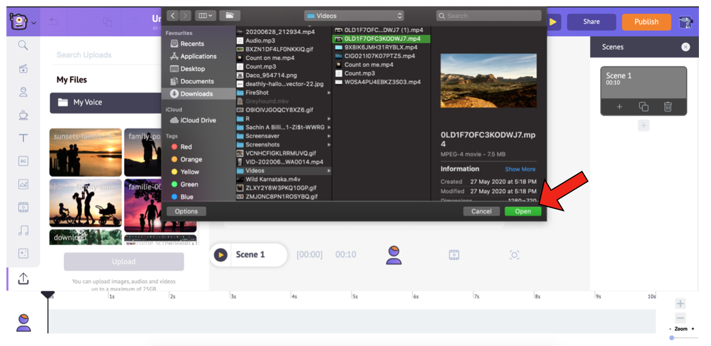Choose the Red tag in sidebar

(x=186, y=147)
